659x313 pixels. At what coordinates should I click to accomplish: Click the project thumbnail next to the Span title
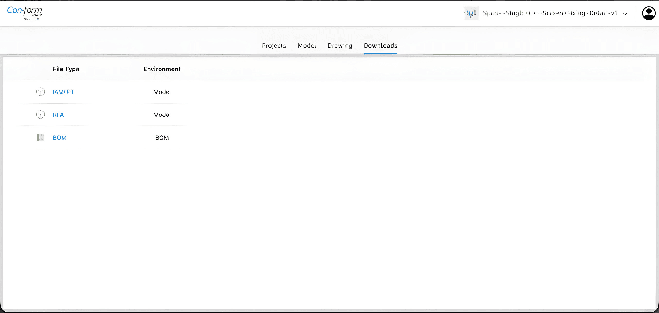click(471, 13)
